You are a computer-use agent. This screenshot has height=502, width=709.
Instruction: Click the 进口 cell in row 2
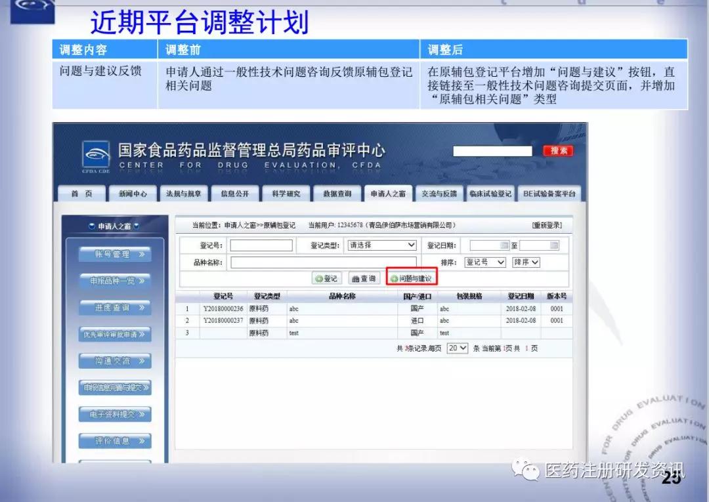pyautogui.click(x=417, y=320)
